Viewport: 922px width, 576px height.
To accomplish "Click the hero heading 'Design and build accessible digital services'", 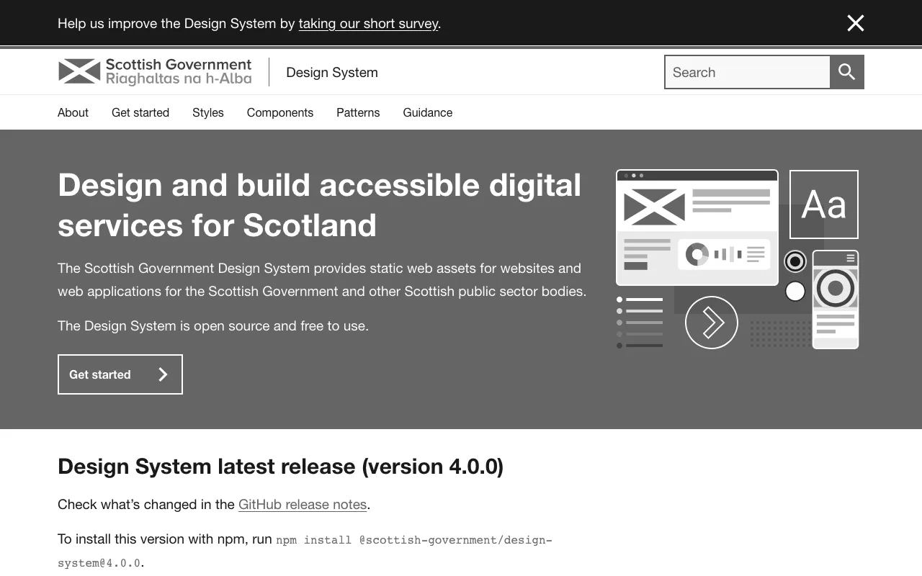I will point(319,205).
